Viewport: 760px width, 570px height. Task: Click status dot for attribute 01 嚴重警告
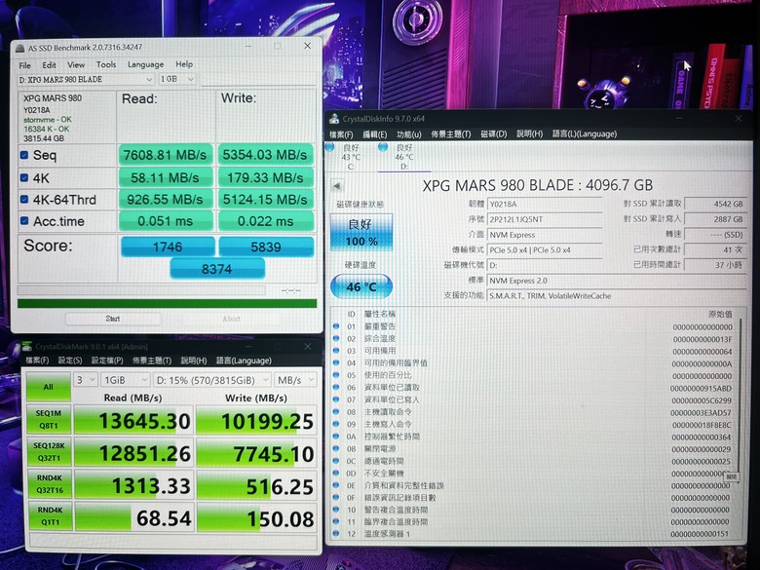click(336, 326)
